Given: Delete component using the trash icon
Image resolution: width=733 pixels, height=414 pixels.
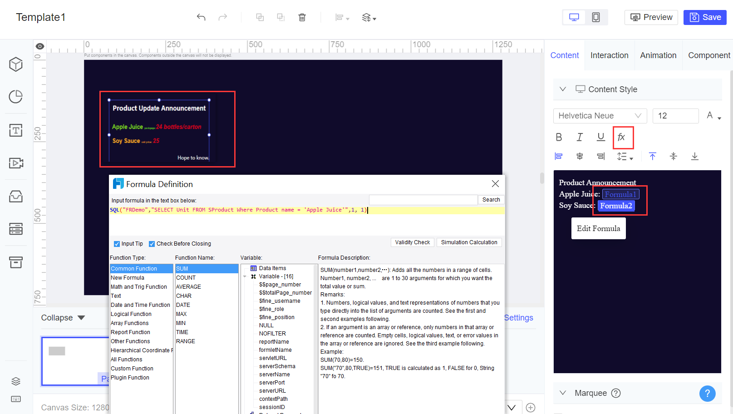Looking at the screenshot, I should 302,17.
